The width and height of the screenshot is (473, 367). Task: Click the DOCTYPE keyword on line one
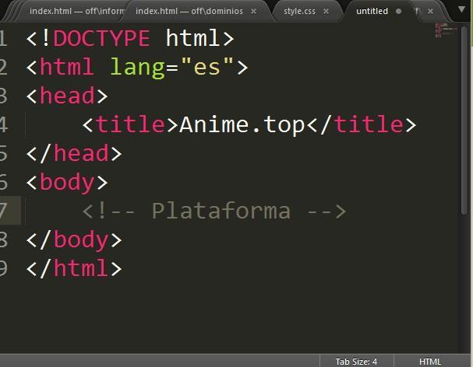click(x=102, y=38)
